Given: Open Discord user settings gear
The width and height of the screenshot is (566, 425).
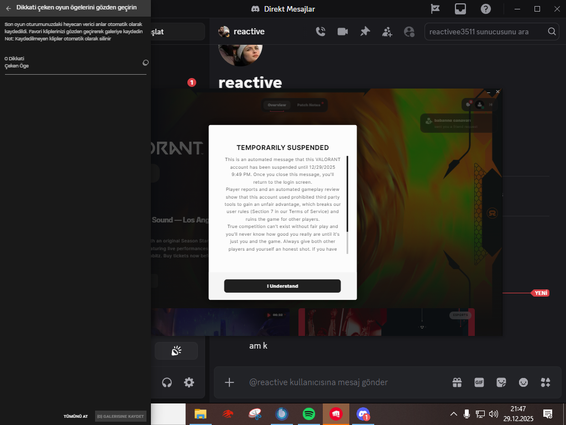Looking at the screenshot, I should pos(189,382).
